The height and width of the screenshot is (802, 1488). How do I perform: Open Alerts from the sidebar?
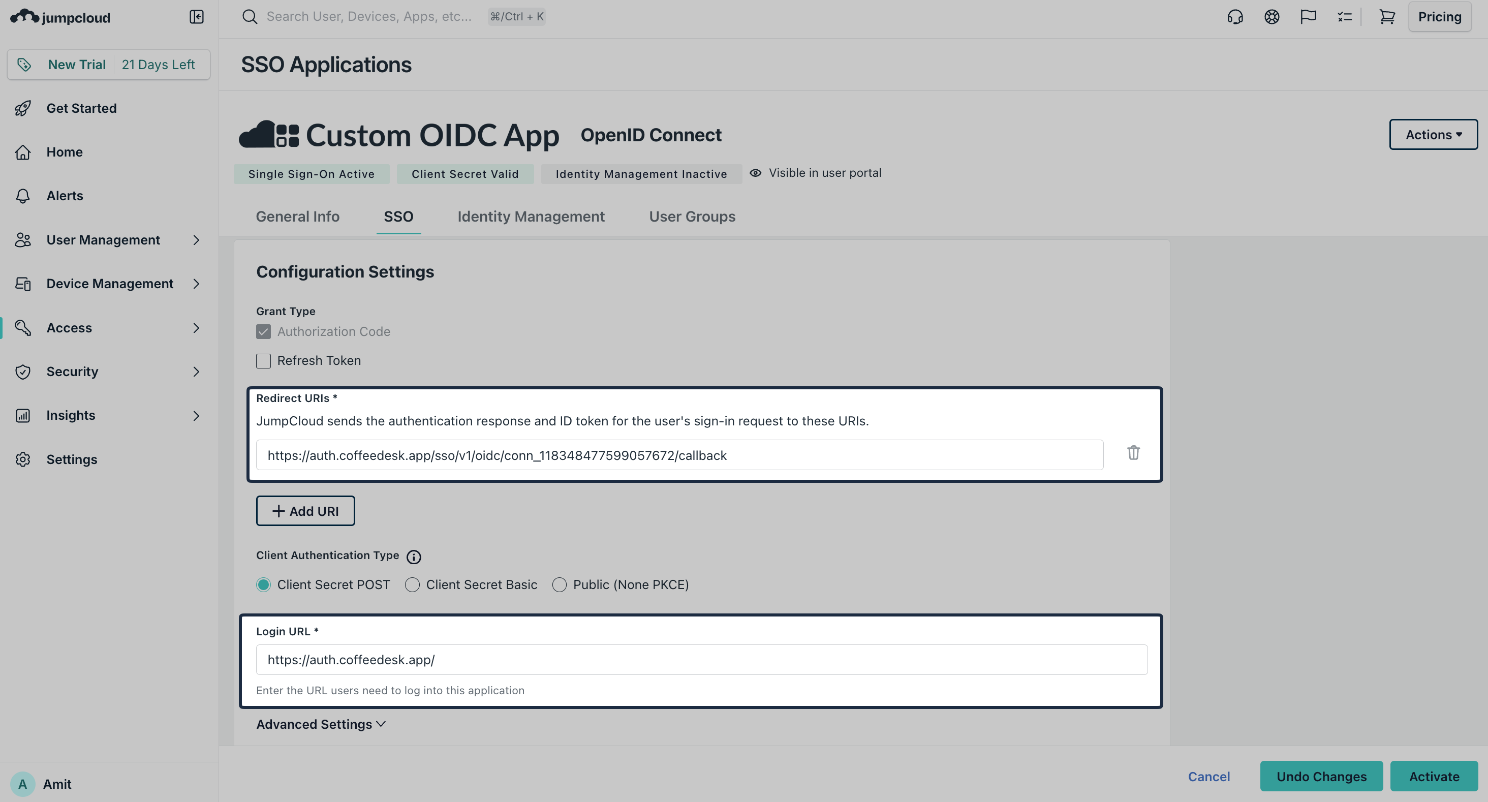tap(64, 195)
